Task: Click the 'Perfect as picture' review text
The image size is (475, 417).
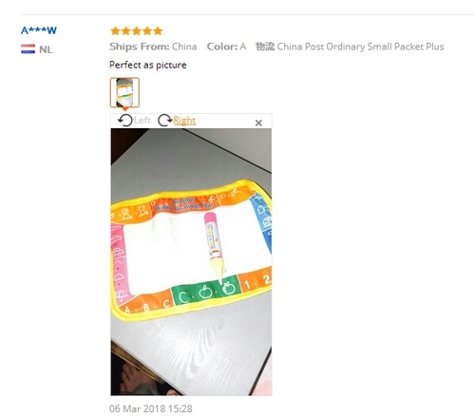Action: click(148, 65)
